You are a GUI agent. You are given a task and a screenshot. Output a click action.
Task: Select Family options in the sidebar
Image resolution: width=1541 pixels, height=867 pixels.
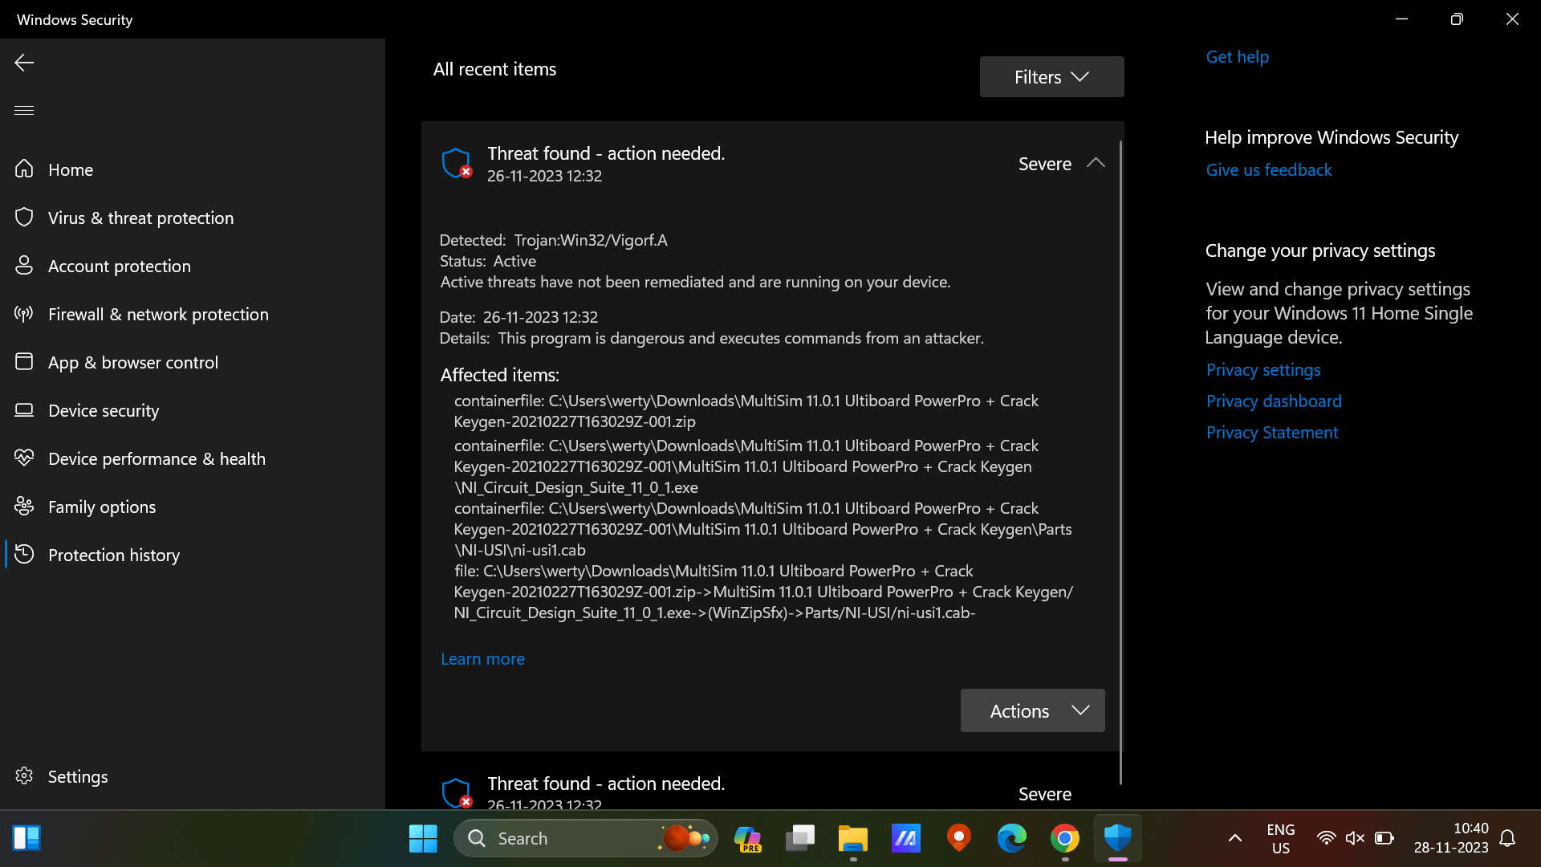(x=102, y=507)
